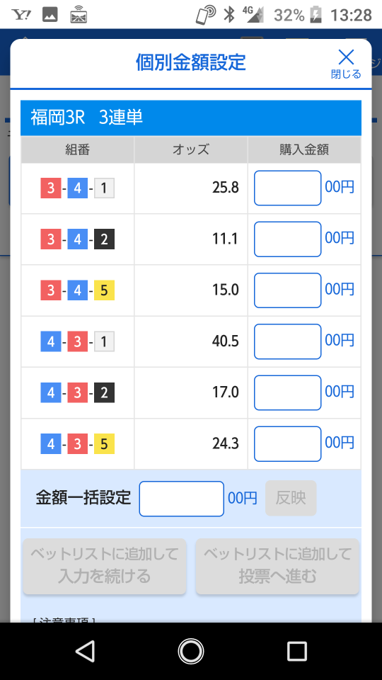The height and width of the screenshot is (680, 382).
Task: Tap ベットリストに追加して入力を続ける button
Action: 105,566
